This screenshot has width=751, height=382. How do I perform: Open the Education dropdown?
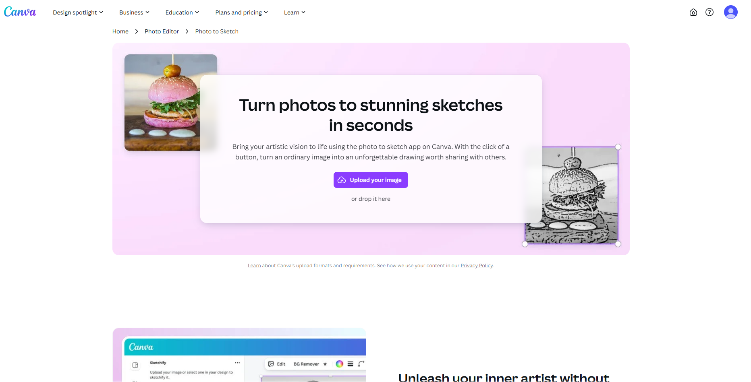pos(181,12)
